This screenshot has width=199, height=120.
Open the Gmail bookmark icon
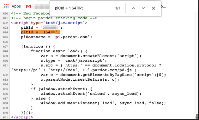point(28,6)
